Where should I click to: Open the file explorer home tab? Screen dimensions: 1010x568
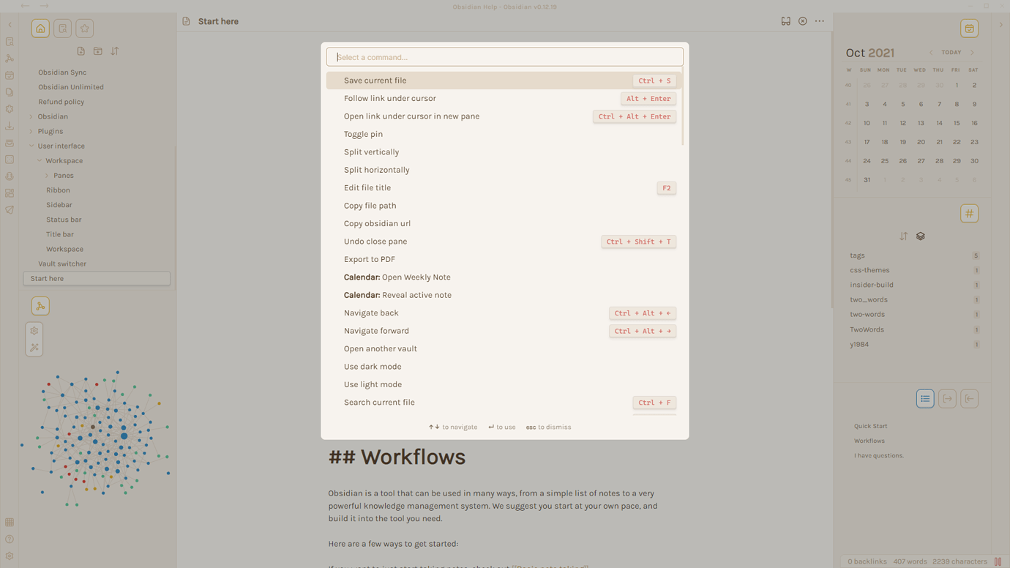[40, 29]
